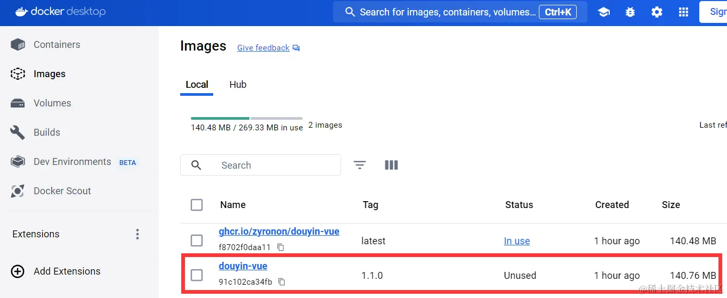Click the Ctrl+K shortcut badge

click(x=558, y=12)
